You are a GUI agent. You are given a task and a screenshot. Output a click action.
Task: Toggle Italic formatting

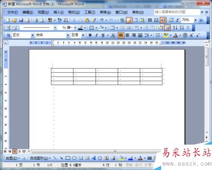coord(97,35)
